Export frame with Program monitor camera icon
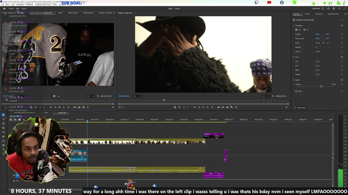The height and width of the screenshot is (195, 348). (x=227, y=107)
